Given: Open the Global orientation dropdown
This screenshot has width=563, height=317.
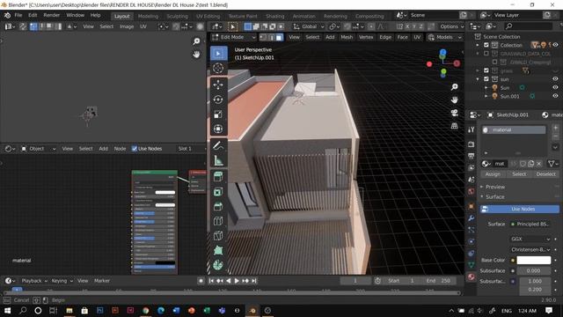Looking at the screenshot, I should [x=309, y=26].
